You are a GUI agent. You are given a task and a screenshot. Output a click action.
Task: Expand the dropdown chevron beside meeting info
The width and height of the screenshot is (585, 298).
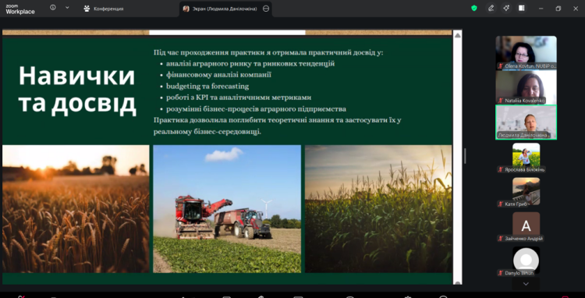coord(67,8)
